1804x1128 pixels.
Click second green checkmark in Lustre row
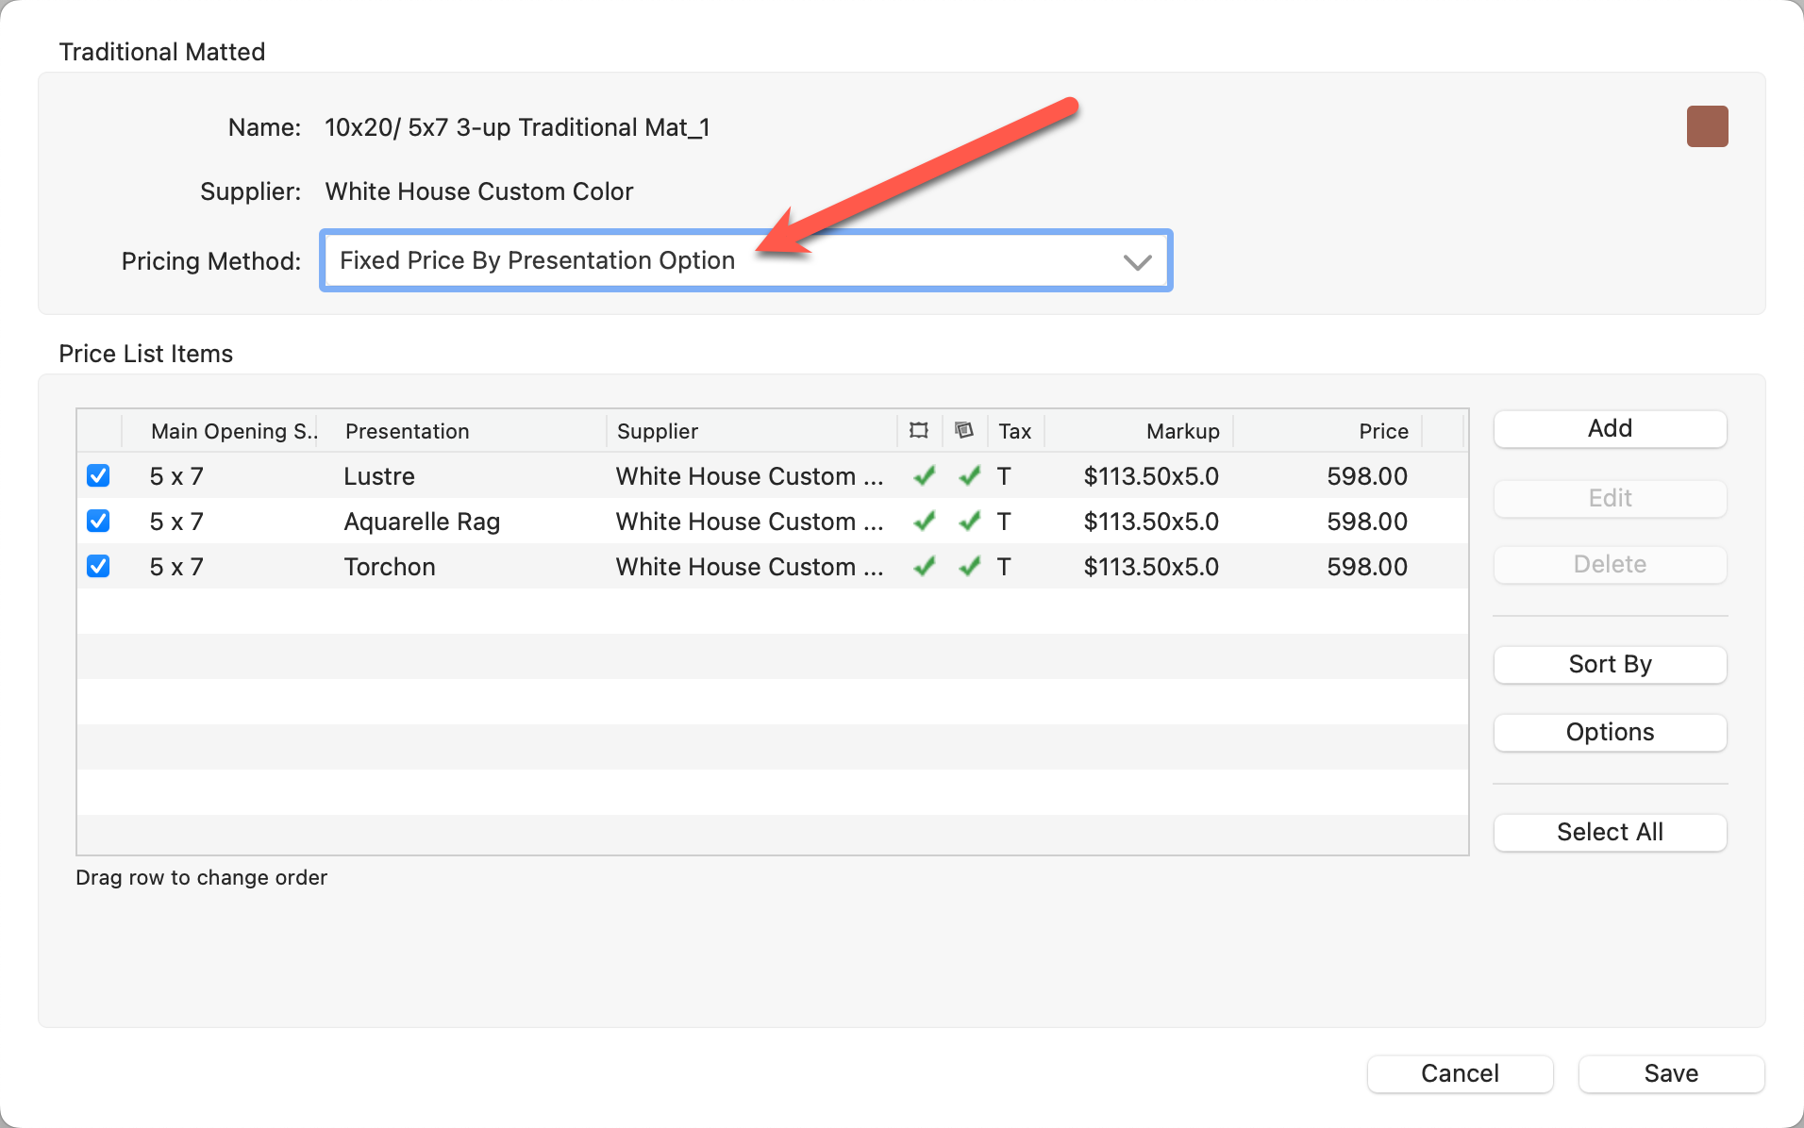[970, 476]
